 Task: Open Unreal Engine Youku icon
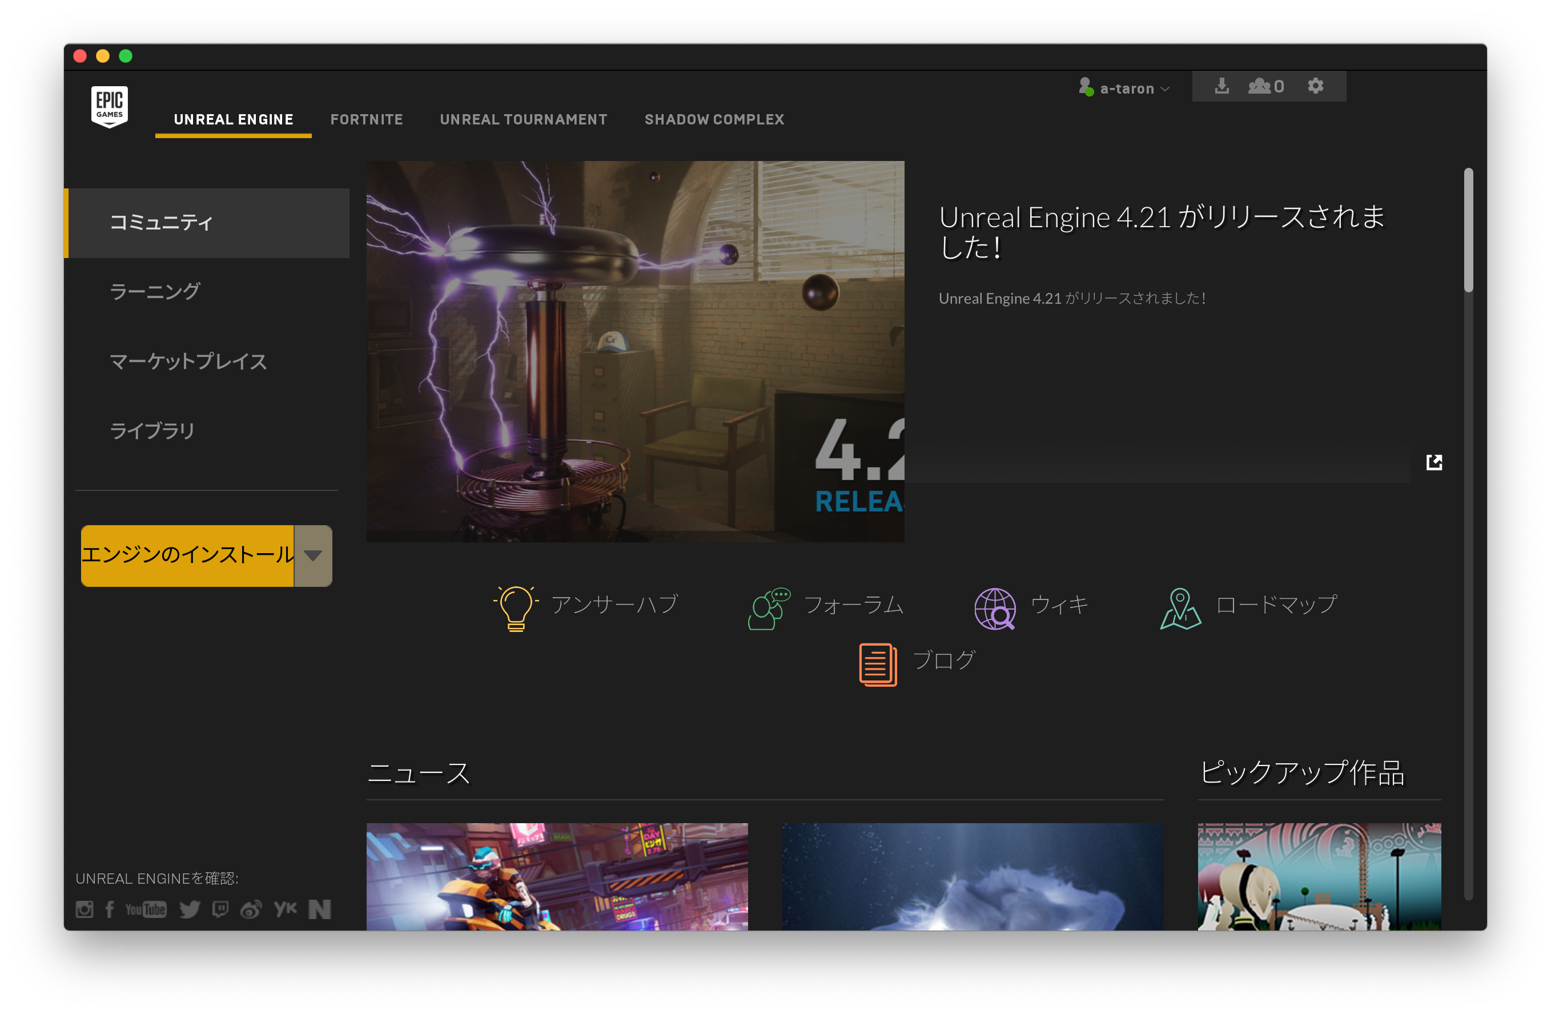click(286, 908)
